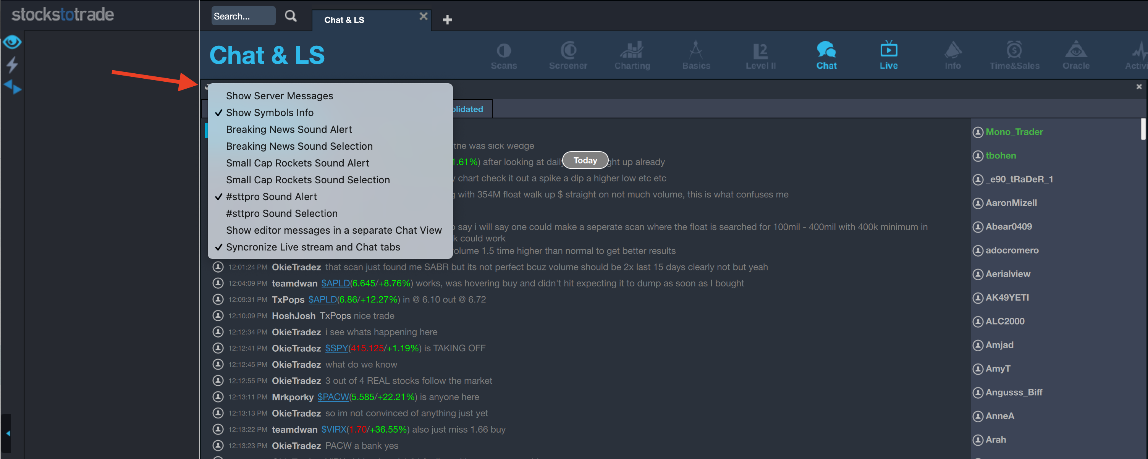The width and height of the screenshot is (1148, 459).
Task: Select user Amjad in list
Action: 999,344
